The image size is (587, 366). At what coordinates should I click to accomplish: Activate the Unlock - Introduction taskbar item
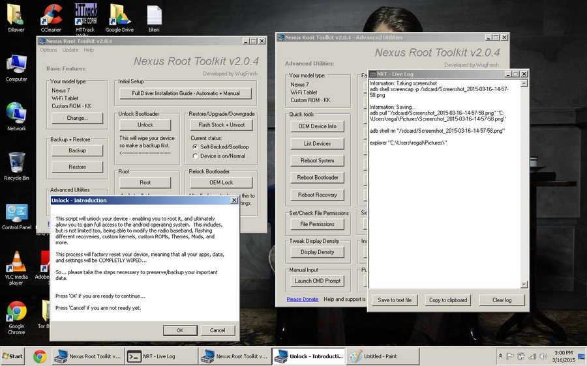click(309, 356)
